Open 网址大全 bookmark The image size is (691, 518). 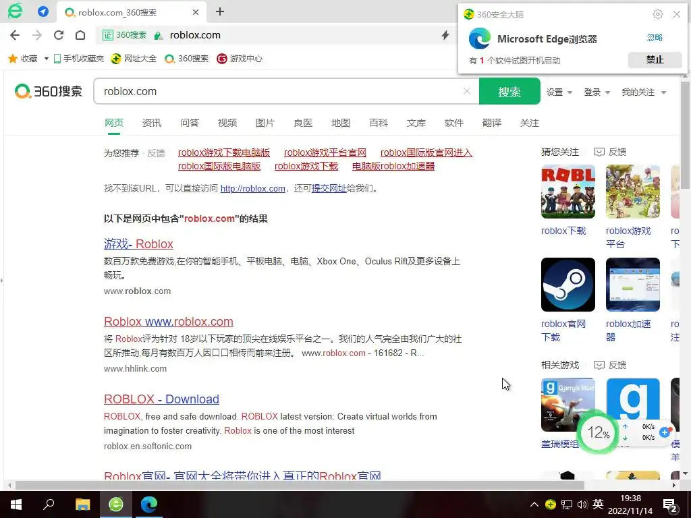tap(134, 59)
